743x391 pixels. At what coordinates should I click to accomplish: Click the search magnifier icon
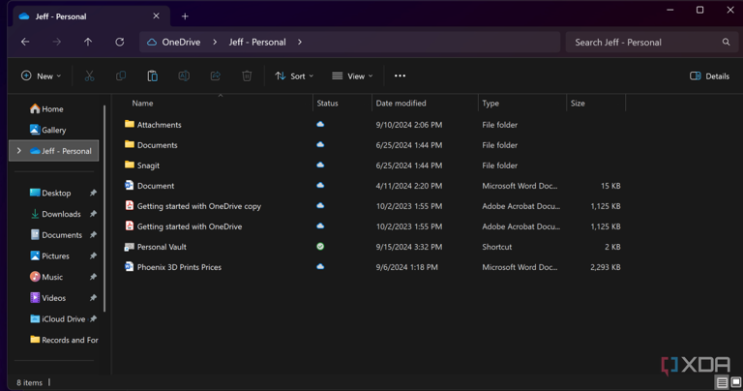[x=726, y=43]
